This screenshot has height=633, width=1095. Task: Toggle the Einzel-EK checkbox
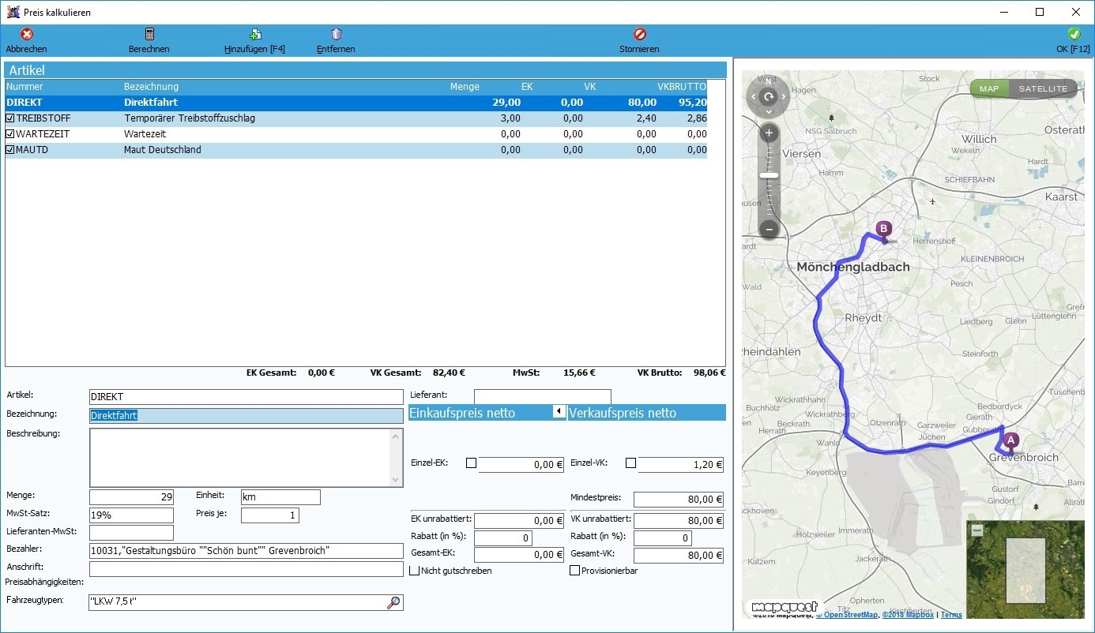472,463
